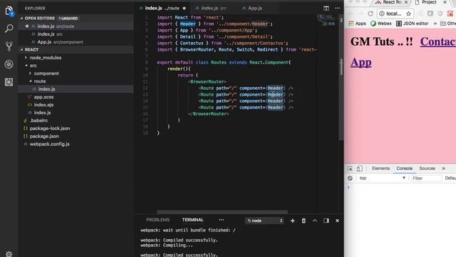Image resolution: width=456 pixels, height=257 pixels.
Task: Bookmark the page with the star icon
Action: point(408,14)
